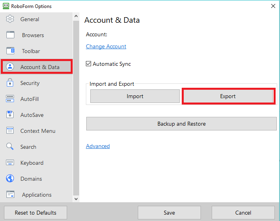Click the Account & Data person icon
280x221 pixels.
(10, 67)
